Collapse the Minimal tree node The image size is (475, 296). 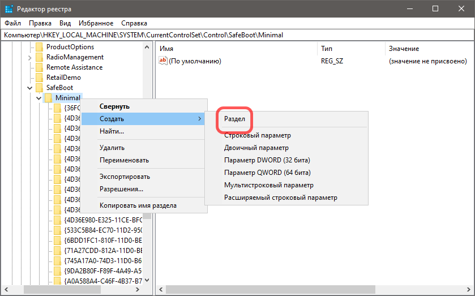(x=38, y=98)
